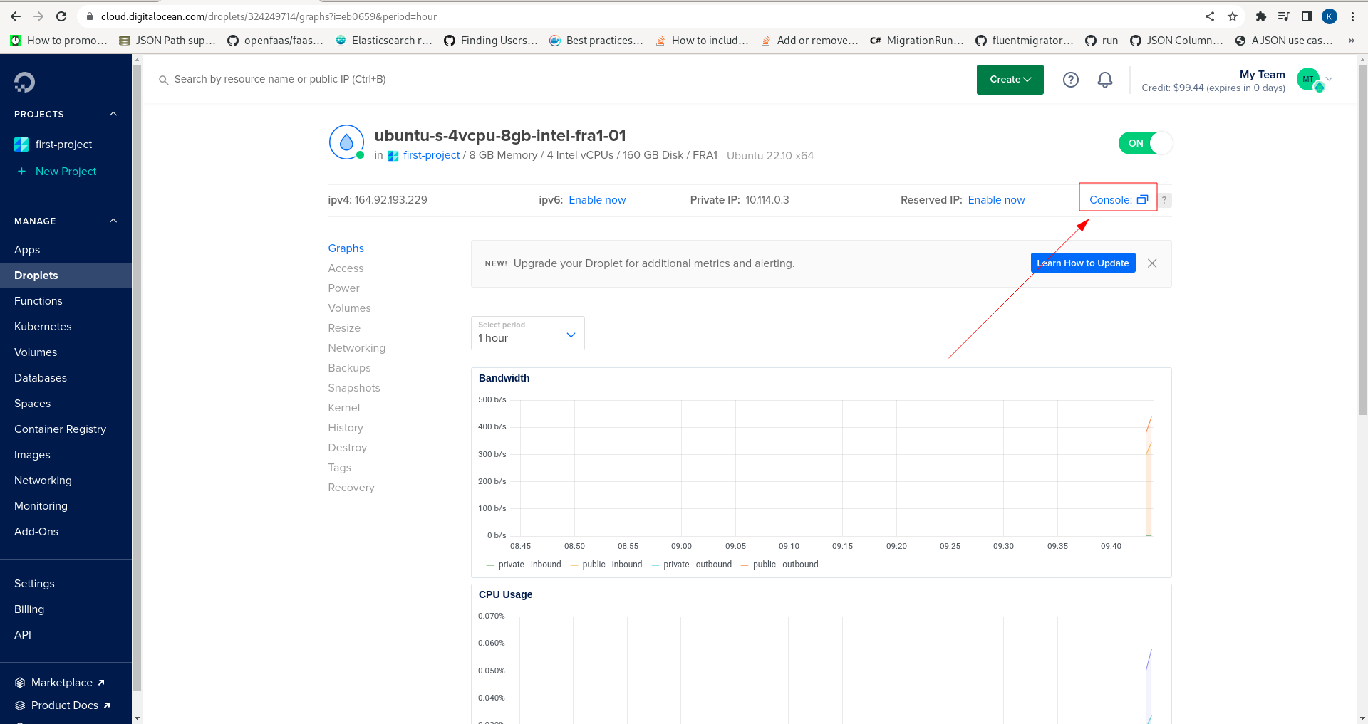The image size is (1368, 724).
Task: Open the Backups tab
Action: 349,368
